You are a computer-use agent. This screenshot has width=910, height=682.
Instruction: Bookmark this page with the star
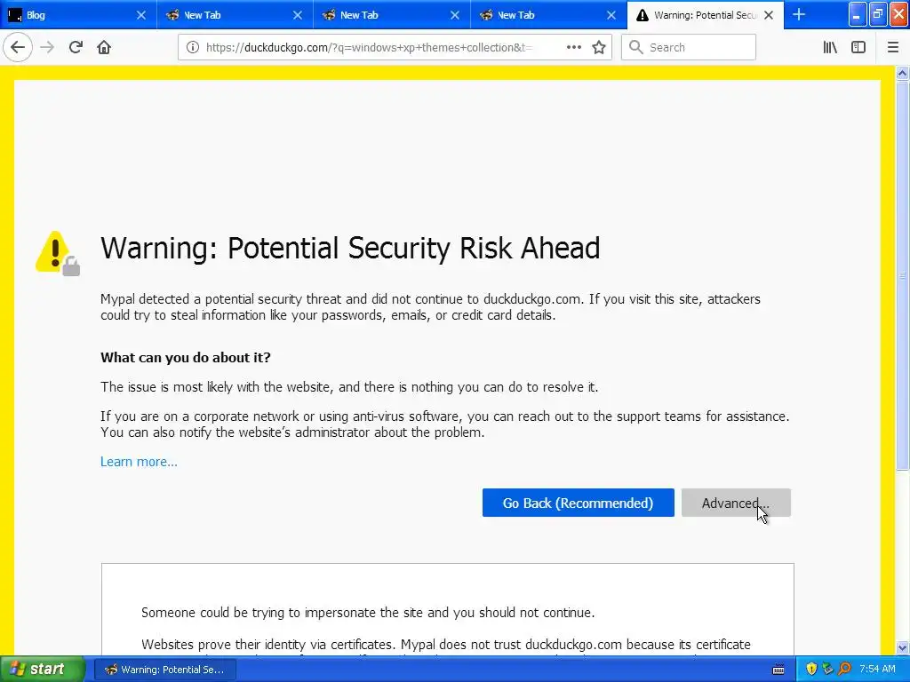coord(599,47)
